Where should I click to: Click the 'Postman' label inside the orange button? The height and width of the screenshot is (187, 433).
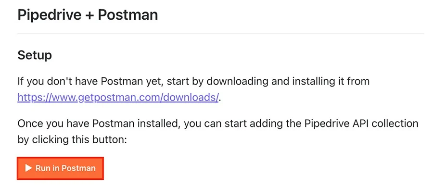78,168
